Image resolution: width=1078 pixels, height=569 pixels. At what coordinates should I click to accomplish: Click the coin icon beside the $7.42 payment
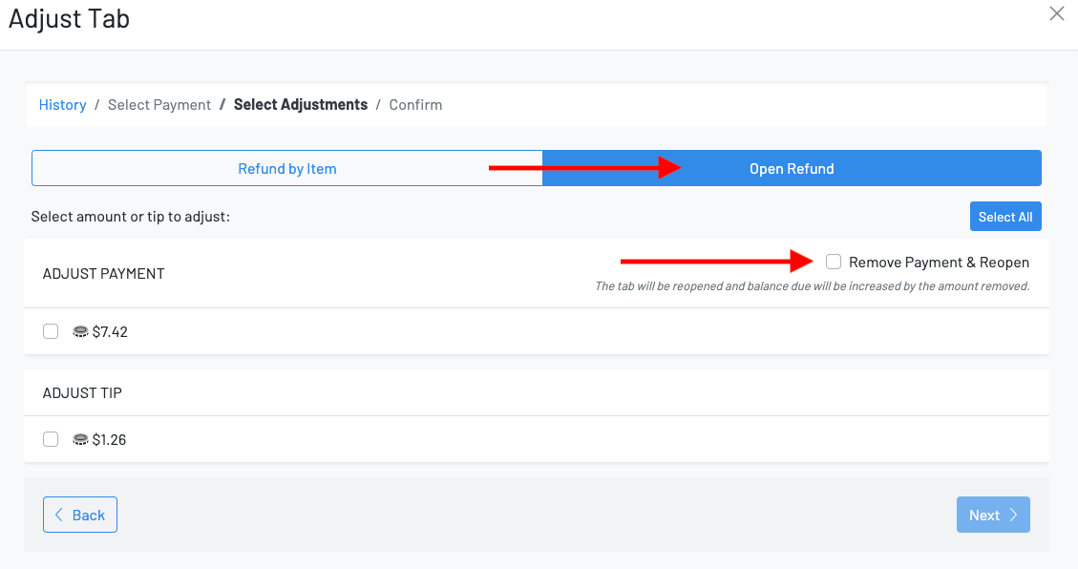80,331
